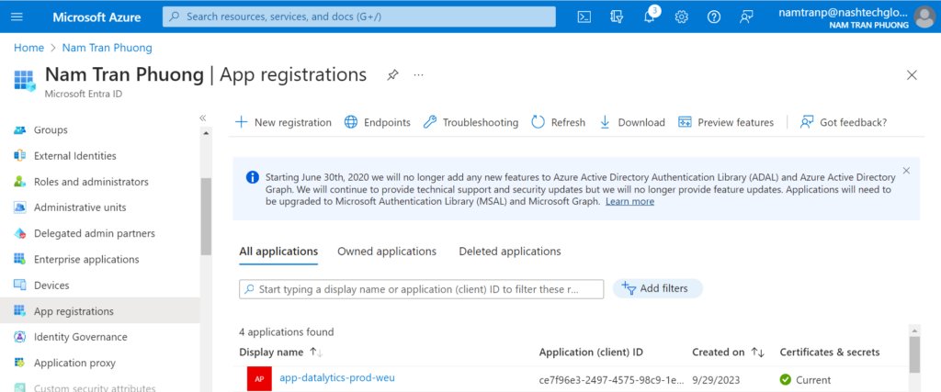Open the portal hamburger menu

pyautogui.click(x=17, y=17)
